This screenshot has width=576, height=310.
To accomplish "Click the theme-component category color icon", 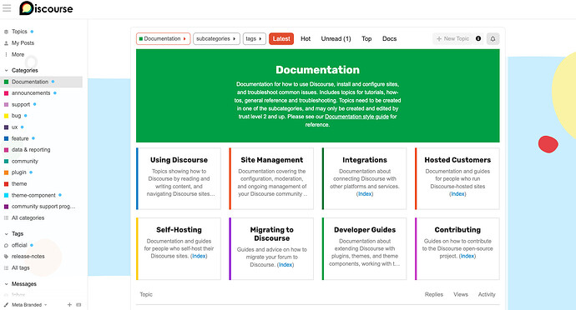I will point(6,196).
